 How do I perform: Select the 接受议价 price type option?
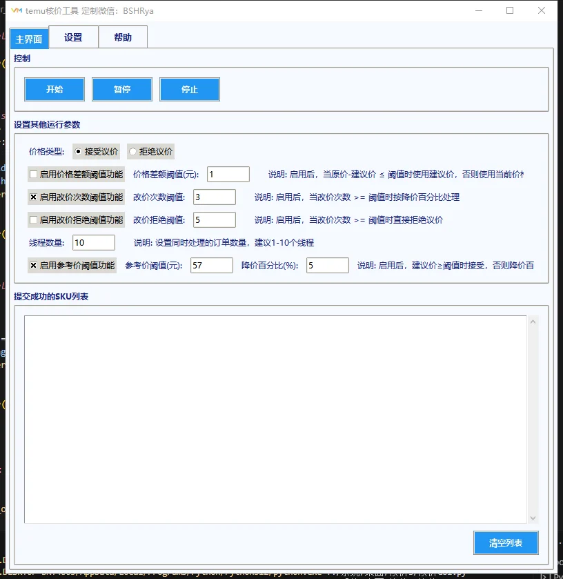click(78, 151)
